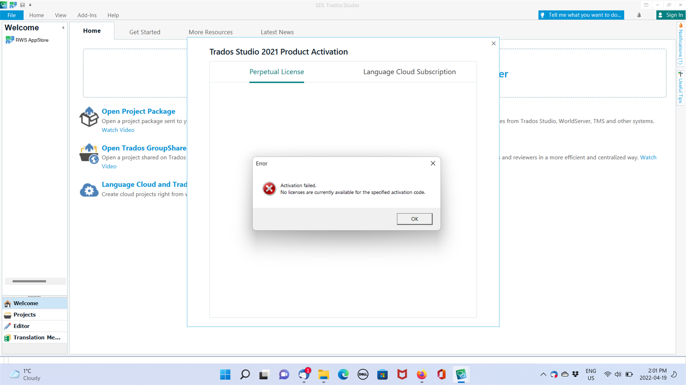Open weather widget showing 1°C Cloudy

(x=26, y=375)
